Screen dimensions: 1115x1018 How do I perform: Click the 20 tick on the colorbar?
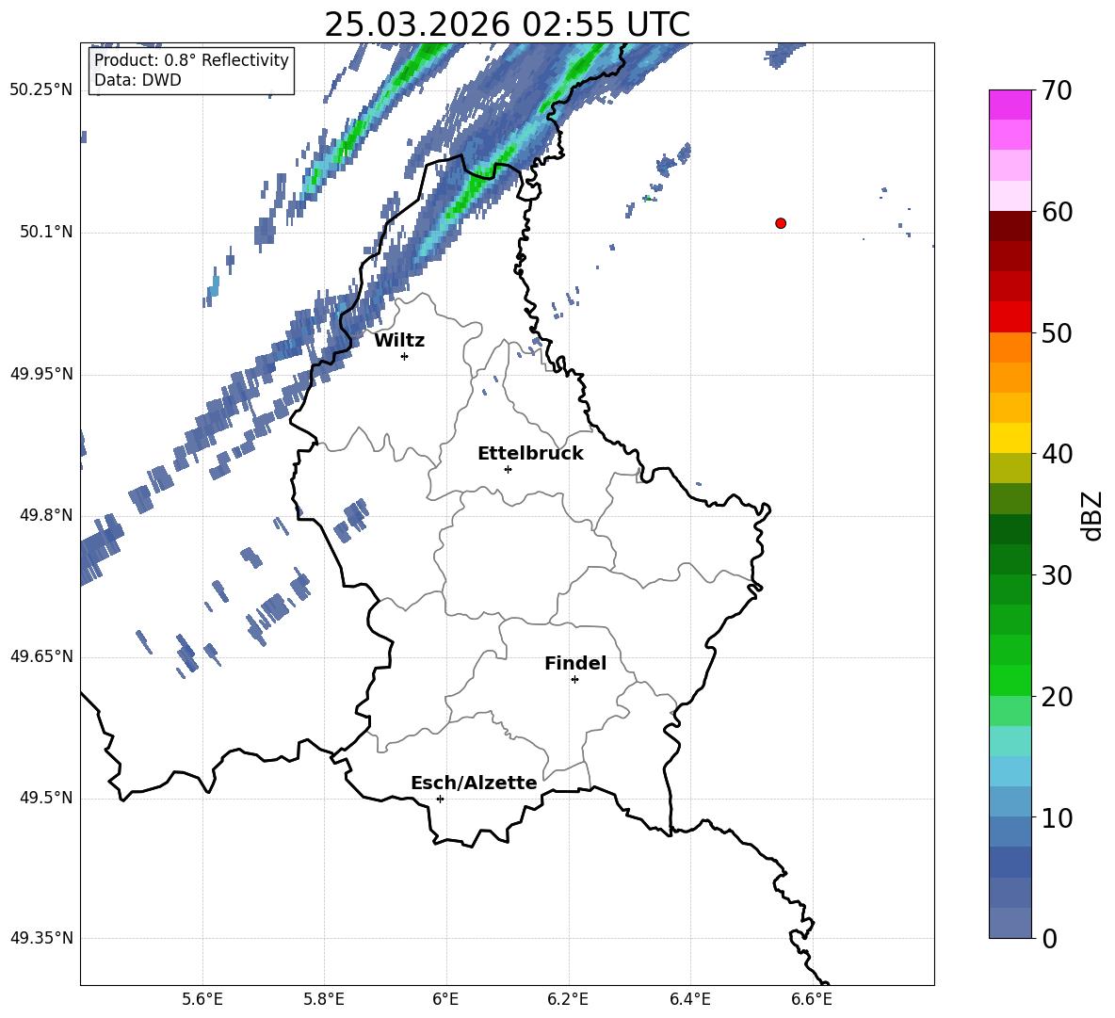click(1057, 697)
